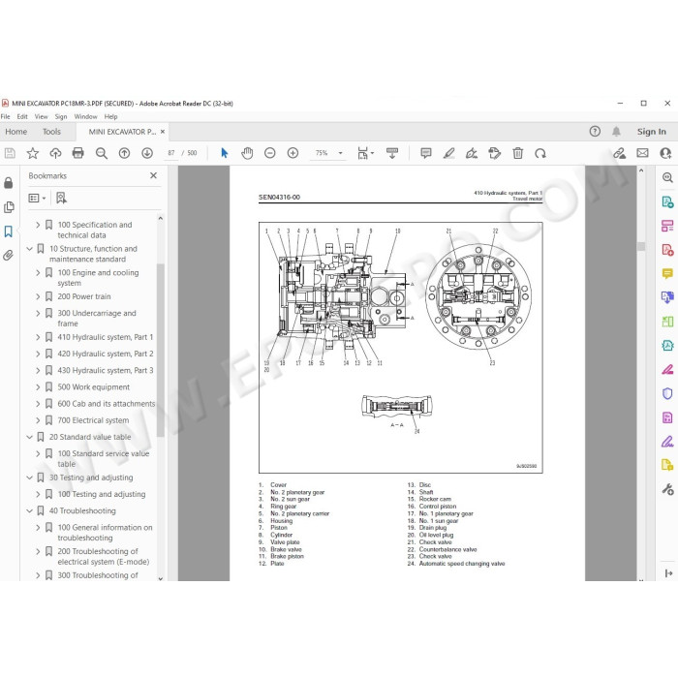Share a link to the file
Screen dimensions: 678x678
coord(620,153)
